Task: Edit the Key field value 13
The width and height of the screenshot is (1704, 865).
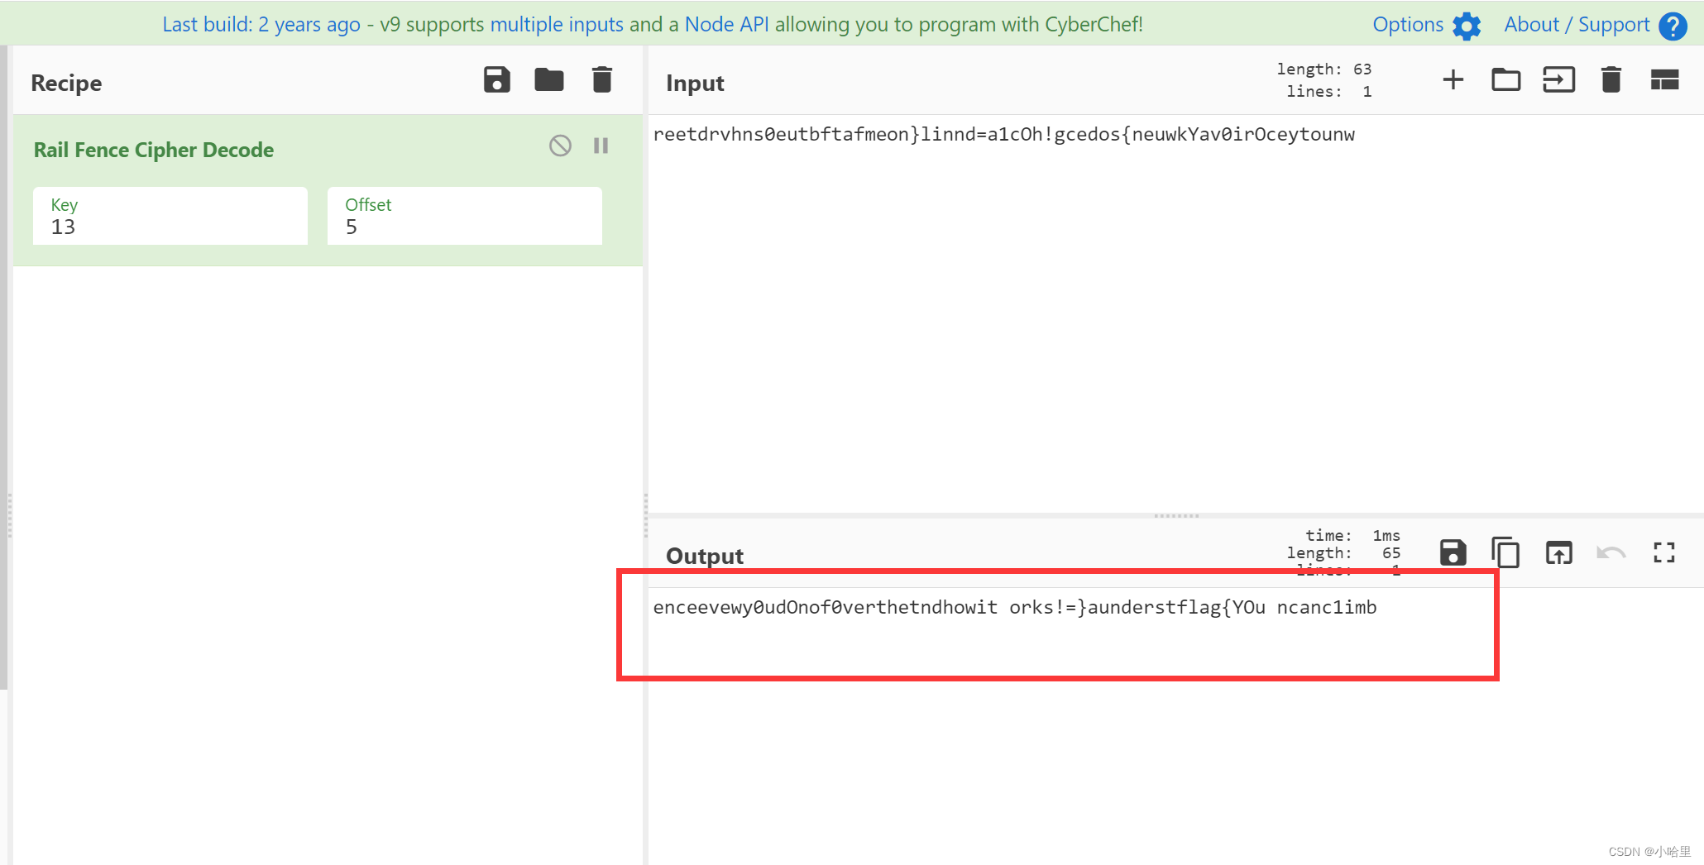Action: (x=170, y=216)
